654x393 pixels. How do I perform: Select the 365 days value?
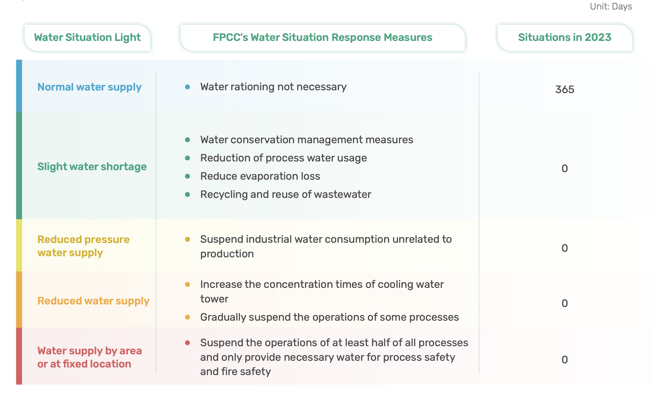[x=565, y=89]
